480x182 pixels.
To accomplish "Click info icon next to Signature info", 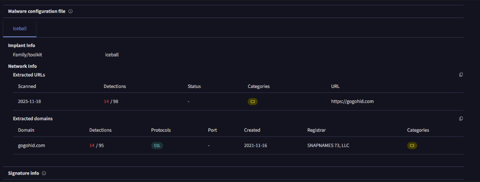I will [x=44, y=173].
